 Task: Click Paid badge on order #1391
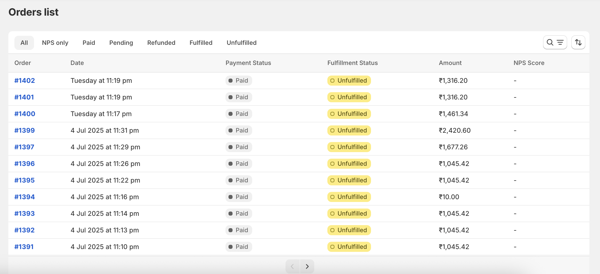tap(239, 247)
